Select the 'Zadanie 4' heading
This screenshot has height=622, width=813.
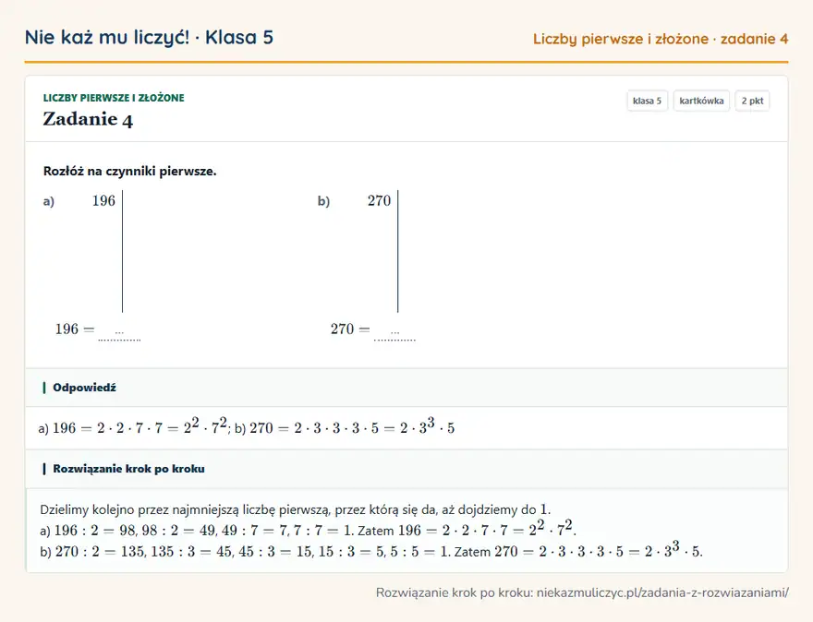(x=88, y=119)
